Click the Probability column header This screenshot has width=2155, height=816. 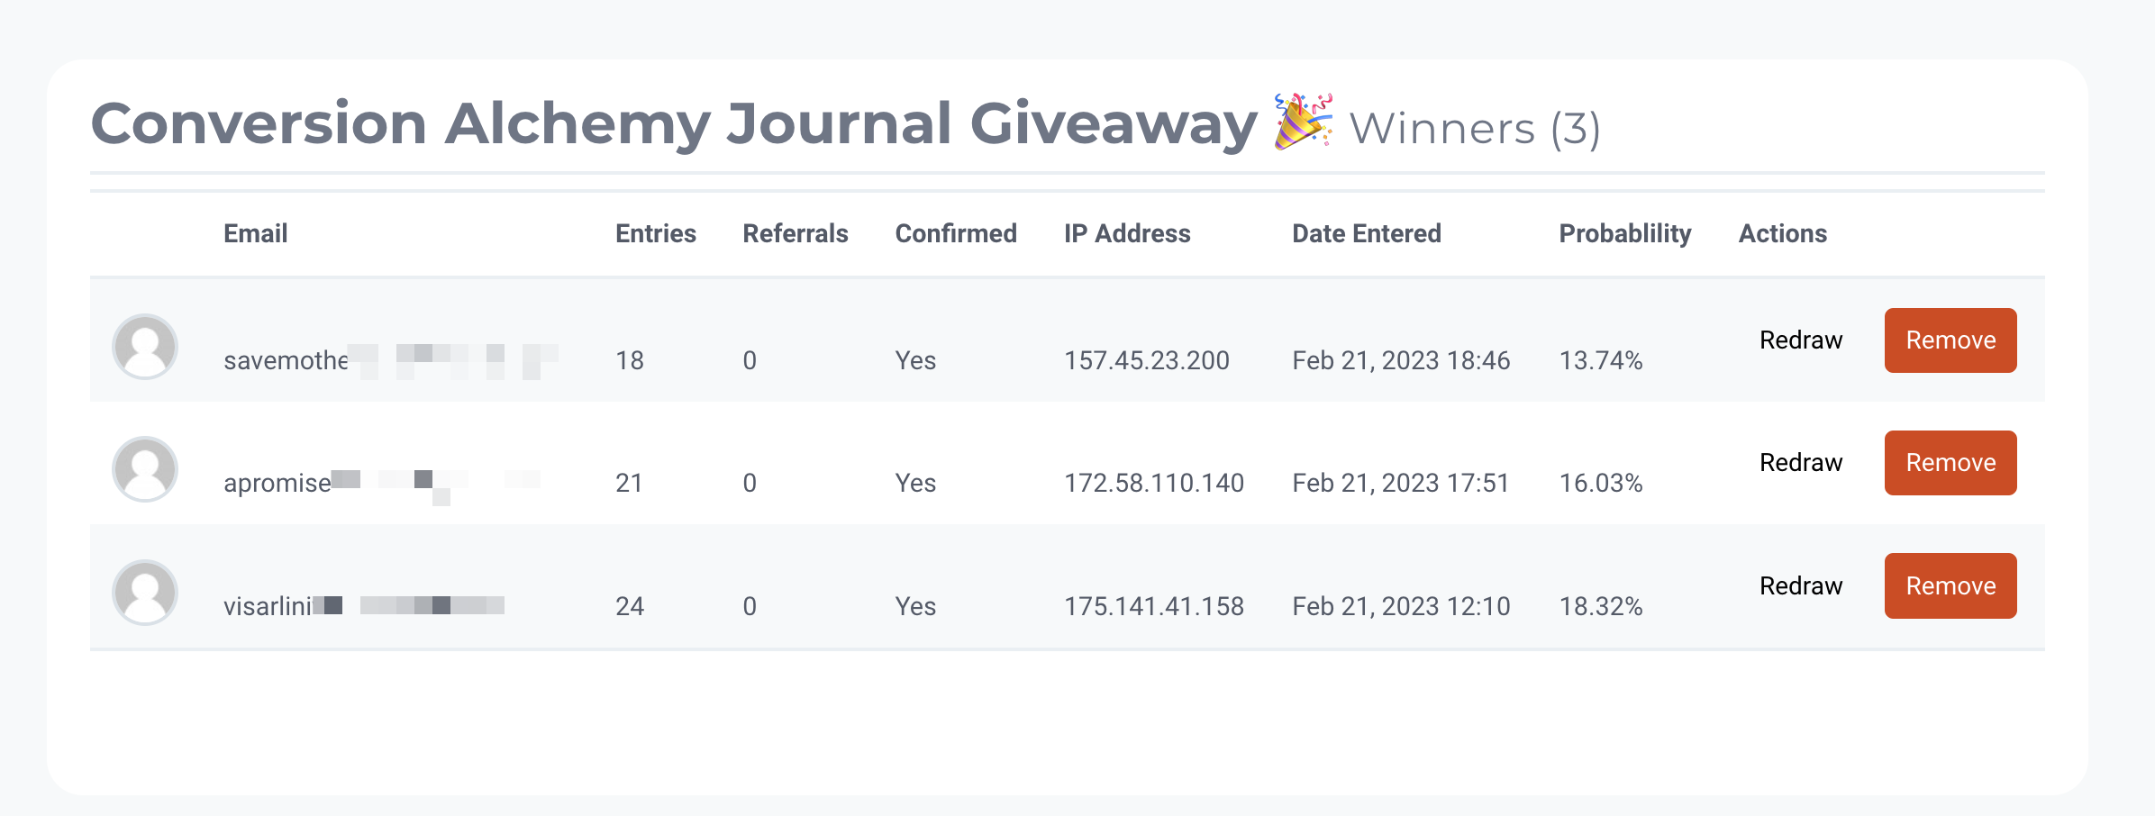1625,234
